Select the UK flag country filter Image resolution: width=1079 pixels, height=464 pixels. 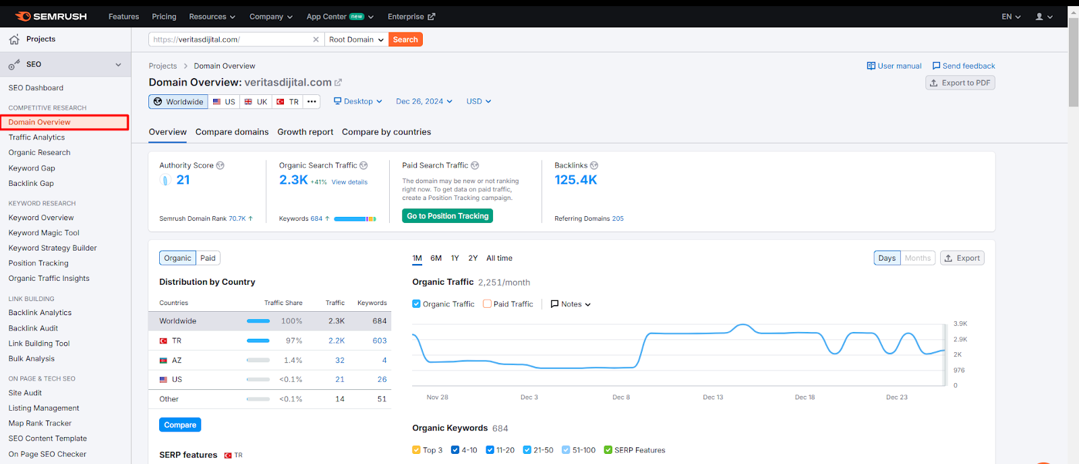[x=256, y=102]
